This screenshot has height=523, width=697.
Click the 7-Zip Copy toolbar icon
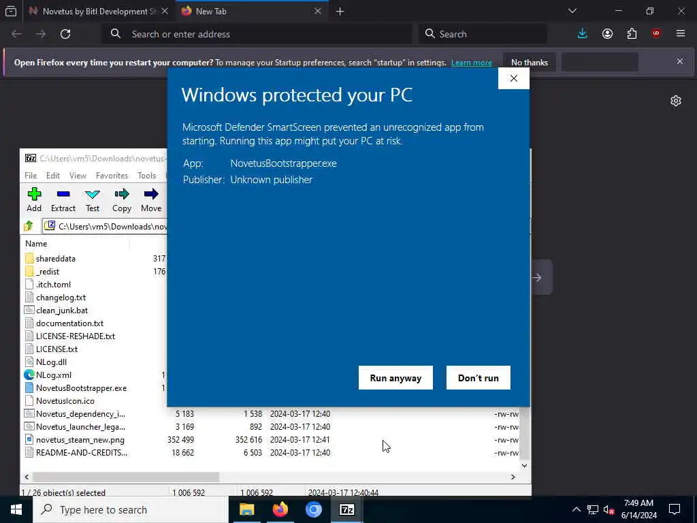click(121, 200)
